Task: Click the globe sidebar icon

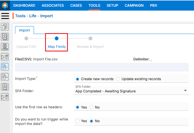Action: point(5,47)
